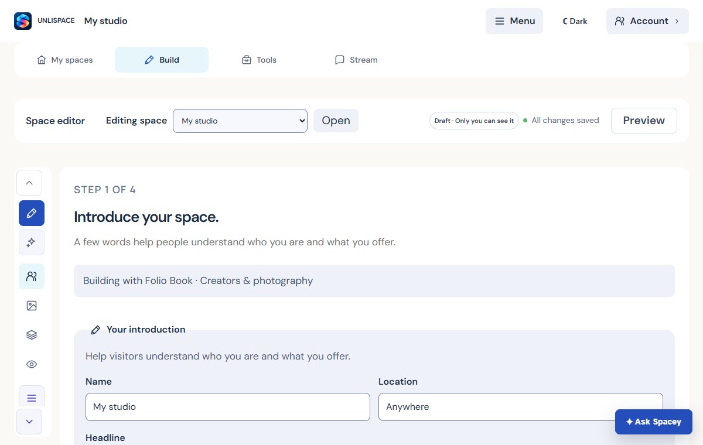The image size is (703, 445).
Task: Click the Open button
Action: 336,121
